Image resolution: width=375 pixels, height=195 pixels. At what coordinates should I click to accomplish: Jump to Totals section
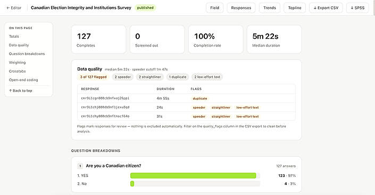point(14,36)
